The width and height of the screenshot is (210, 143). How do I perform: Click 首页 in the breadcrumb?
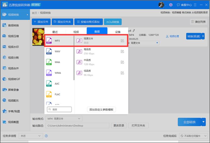coord(34,13)
